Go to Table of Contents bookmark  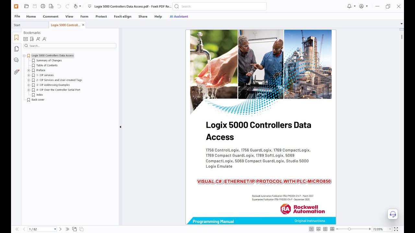coord(47,65)
